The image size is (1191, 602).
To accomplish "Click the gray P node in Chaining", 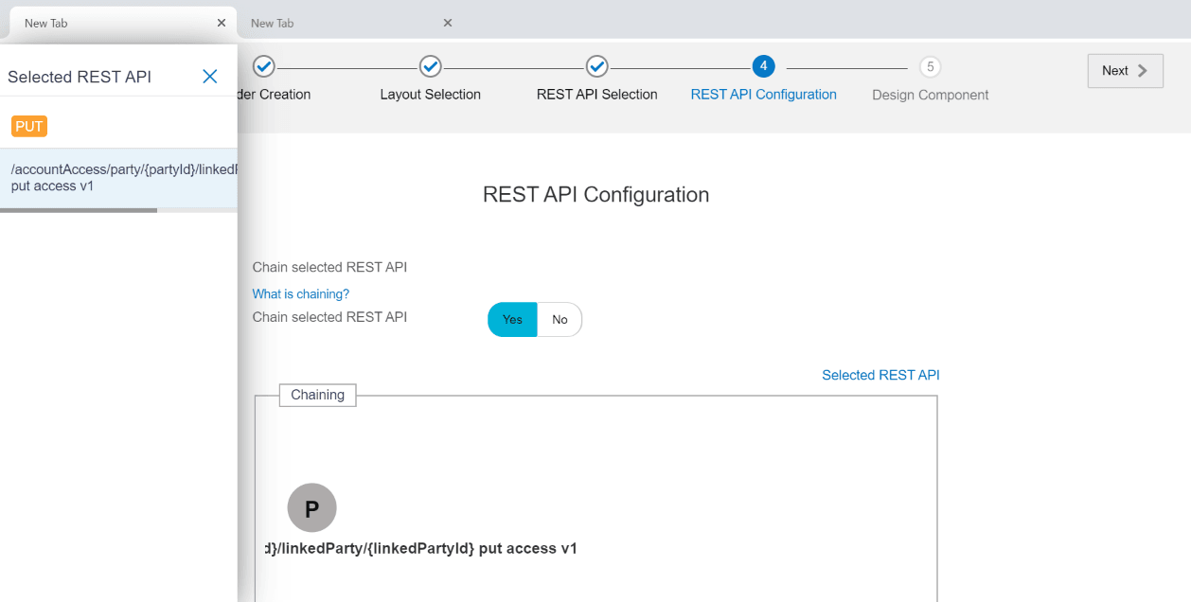I will click(x=311, y=508).
